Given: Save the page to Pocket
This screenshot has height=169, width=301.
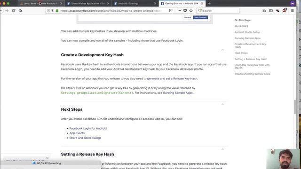Looking at the screenshot, I should pyautogui.click(x=185, y=10).
